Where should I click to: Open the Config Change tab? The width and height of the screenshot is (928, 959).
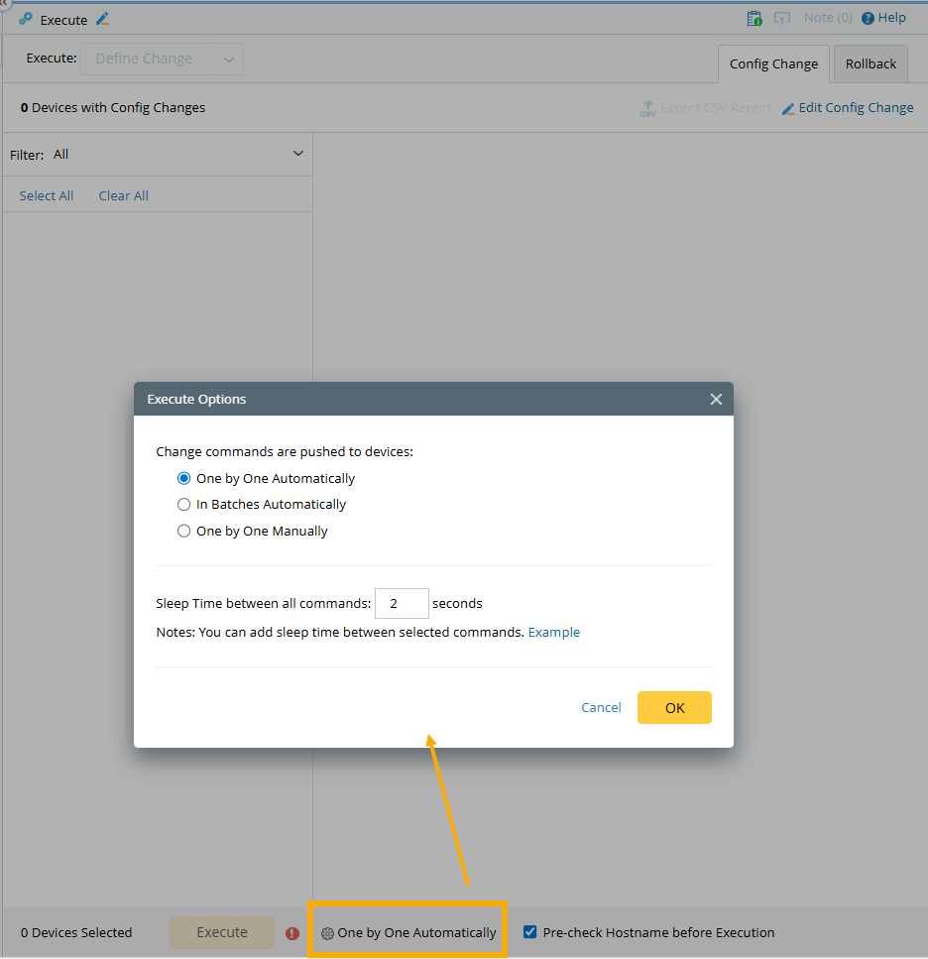(773, 64)
